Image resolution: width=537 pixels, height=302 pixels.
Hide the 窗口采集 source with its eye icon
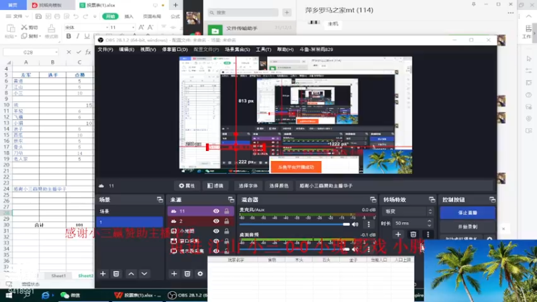click(216, 241)
